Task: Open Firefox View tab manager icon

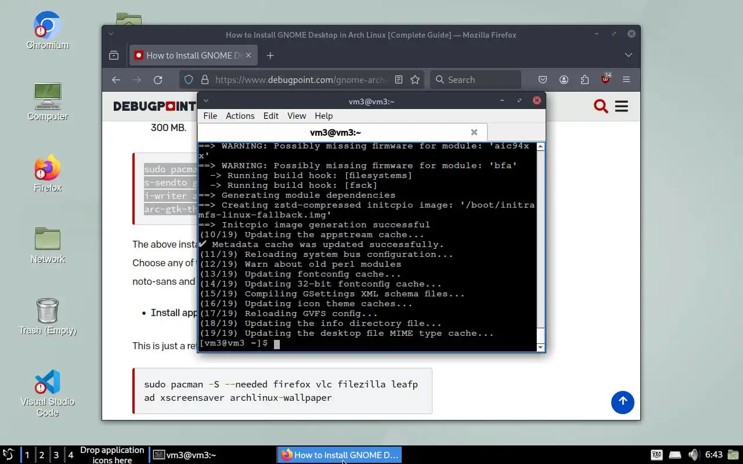Action: [114, 56]
